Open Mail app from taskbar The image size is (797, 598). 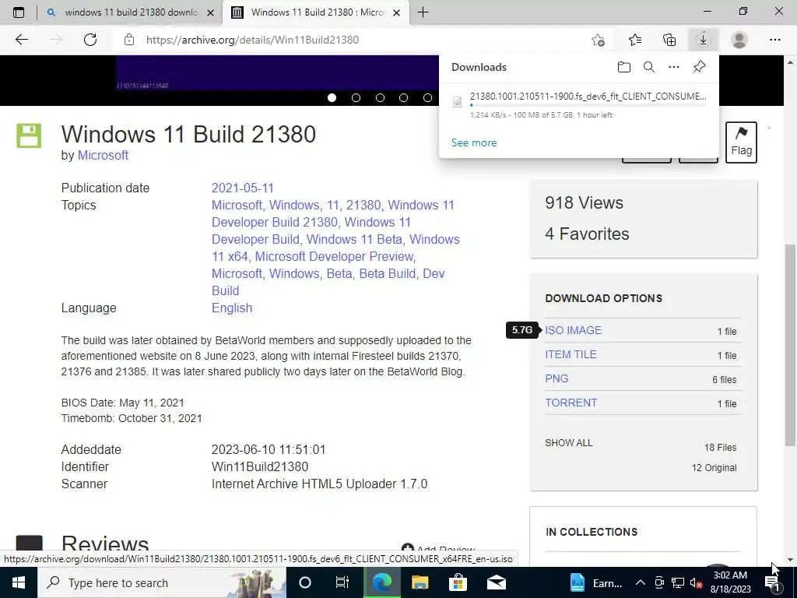(496, 582)
